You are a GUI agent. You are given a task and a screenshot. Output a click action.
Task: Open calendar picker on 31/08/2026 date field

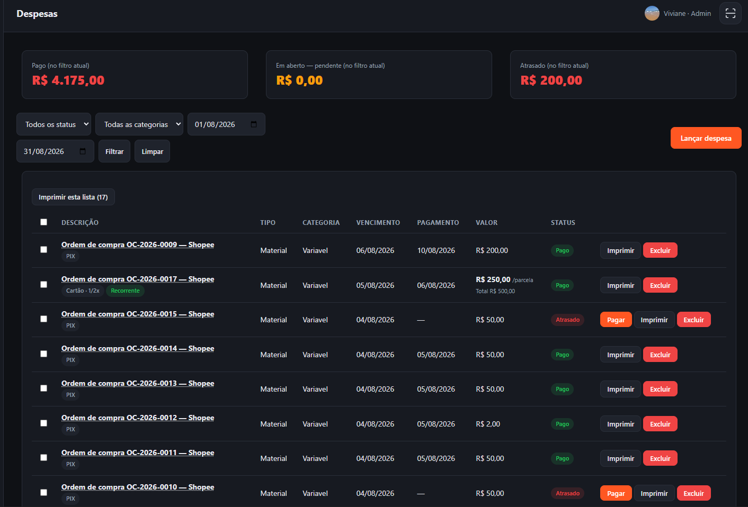pyautogui.click(x=83, y=151)
